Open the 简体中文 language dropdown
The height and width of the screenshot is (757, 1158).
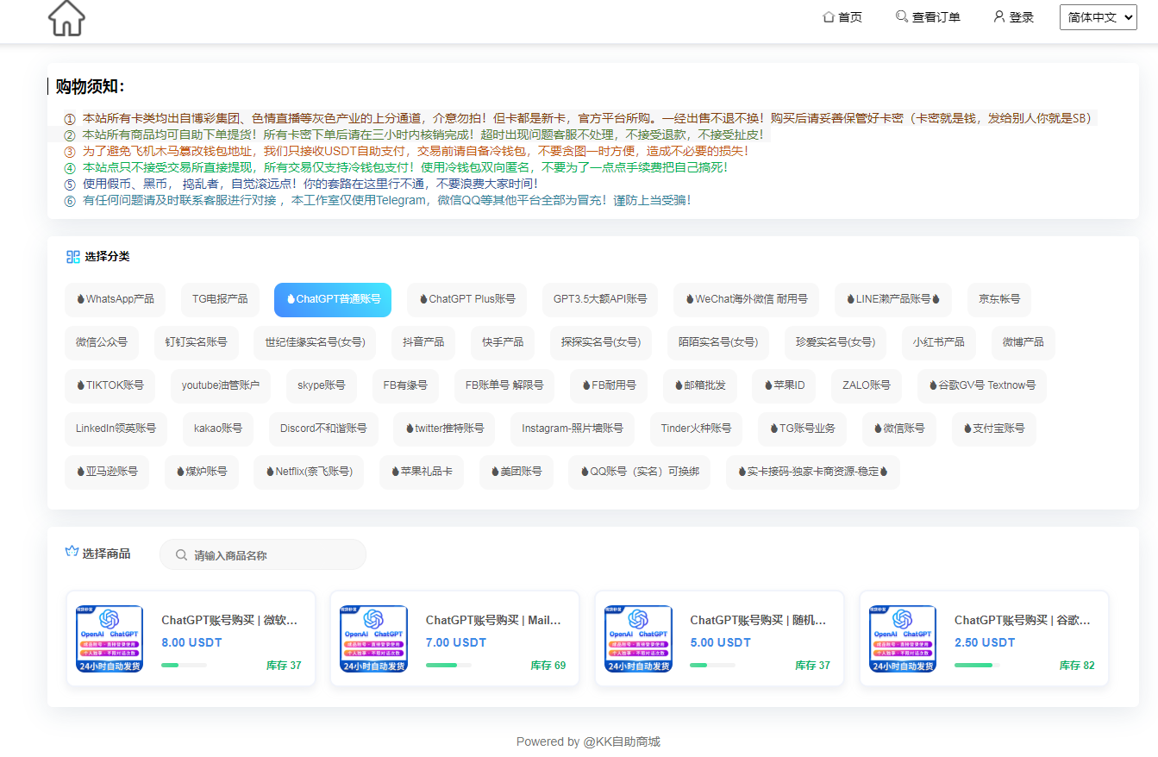pos(1098,17)
